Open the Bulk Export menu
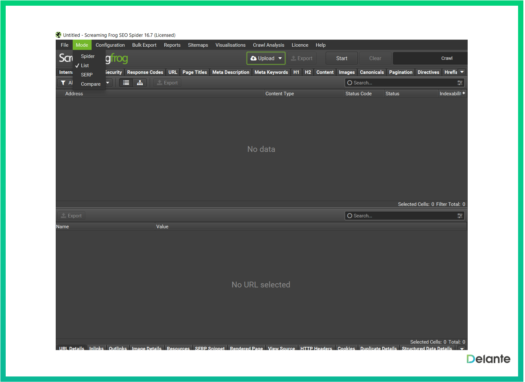 pos(144,45)
